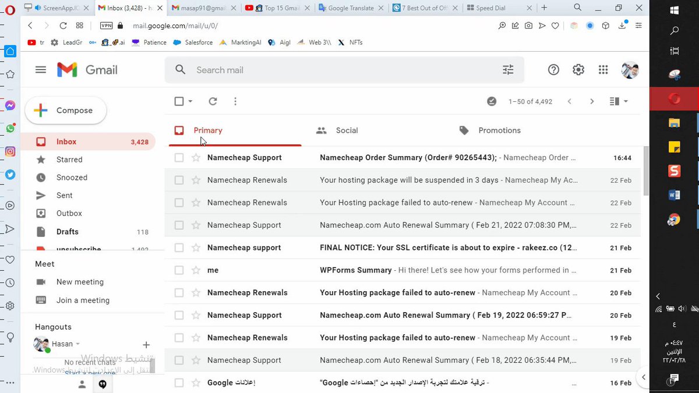Open Opera sidebar settings gear
699x393 pixels.
10,305
